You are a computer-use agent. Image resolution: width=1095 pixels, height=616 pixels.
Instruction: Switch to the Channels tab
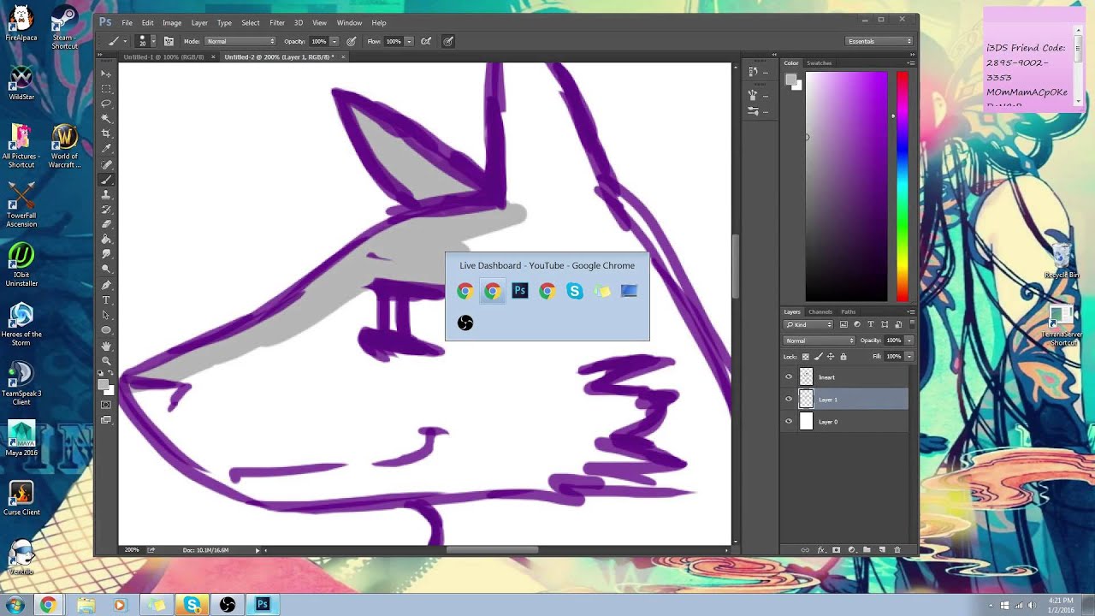820,311
